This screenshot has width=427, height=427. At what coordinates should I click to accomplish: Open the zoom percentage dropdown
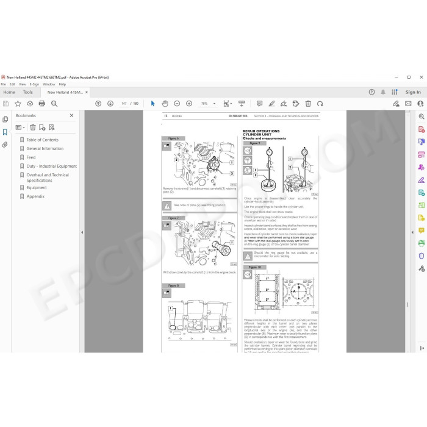click(214, 104)
